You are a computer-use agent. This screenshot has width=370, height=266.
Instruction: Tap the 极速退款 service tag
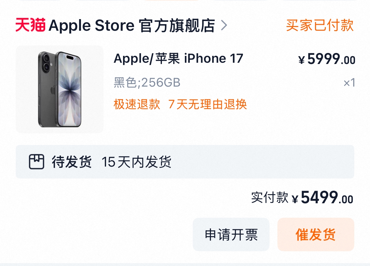point(137,104)
